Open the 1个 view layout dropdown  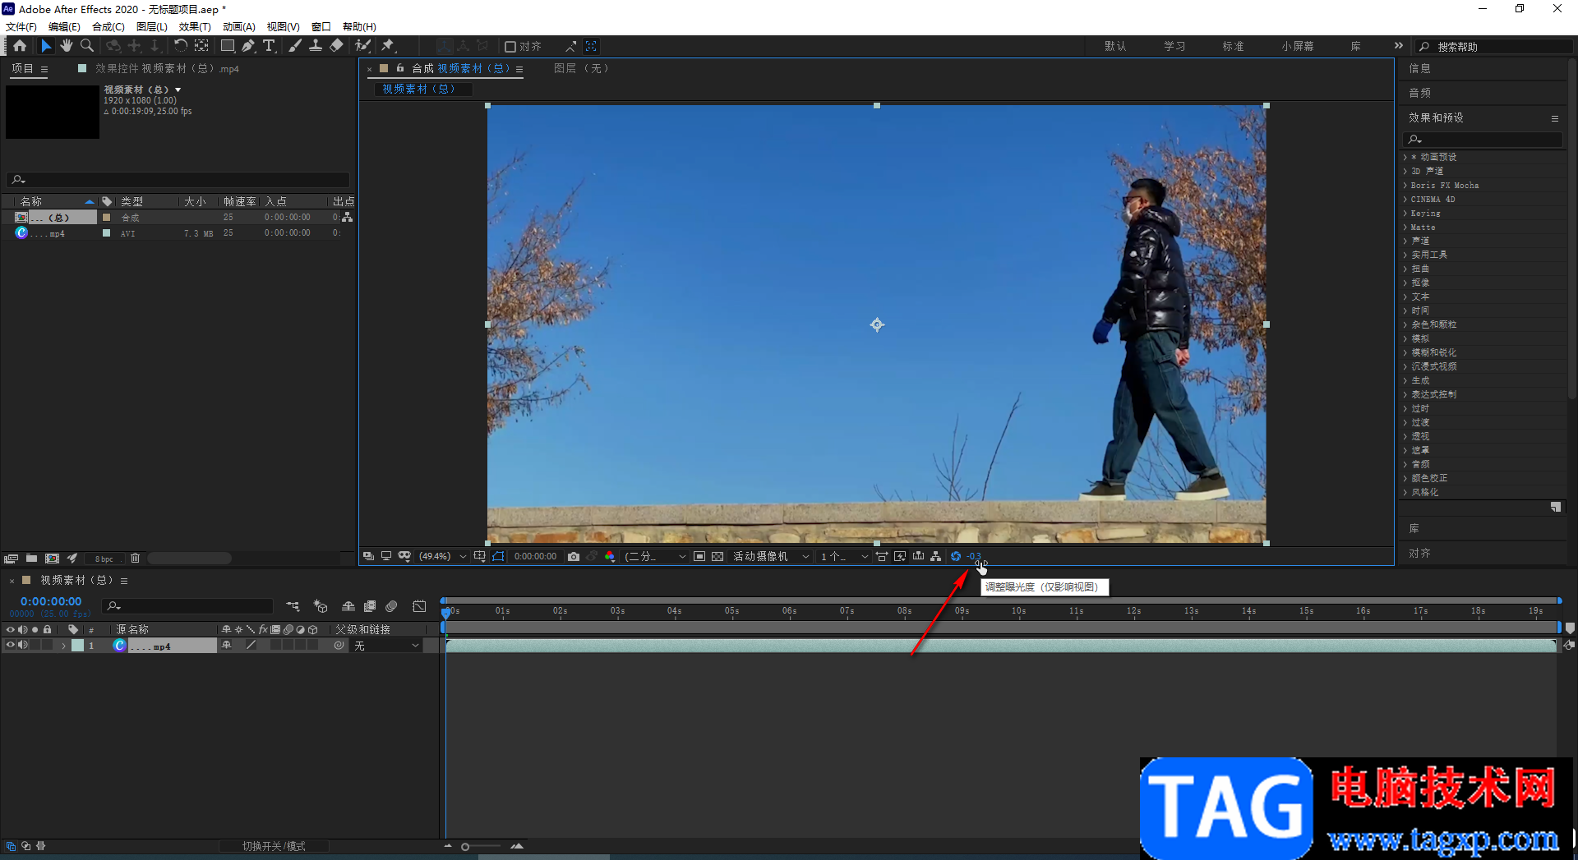tap(844, 556)
